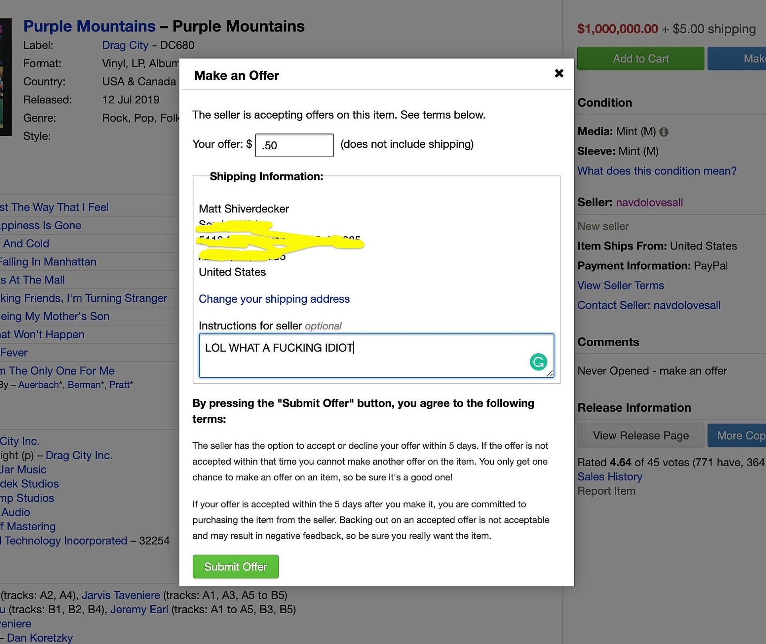Open the Berman writer credit link
Viewport: 766px width, 644px height.
coord(84,385)
